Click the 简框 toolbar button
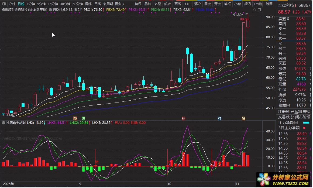The height and width of the screenshot is (188, 313). tap(227, 4)
